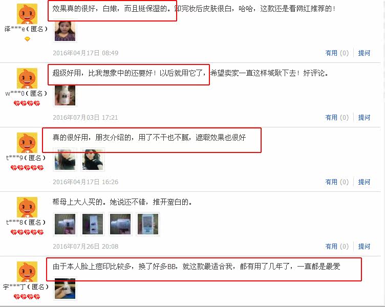Click avatar of reviewer t***9
The height and width of the screenshot is (307, 385).
[x=27, y=143]
